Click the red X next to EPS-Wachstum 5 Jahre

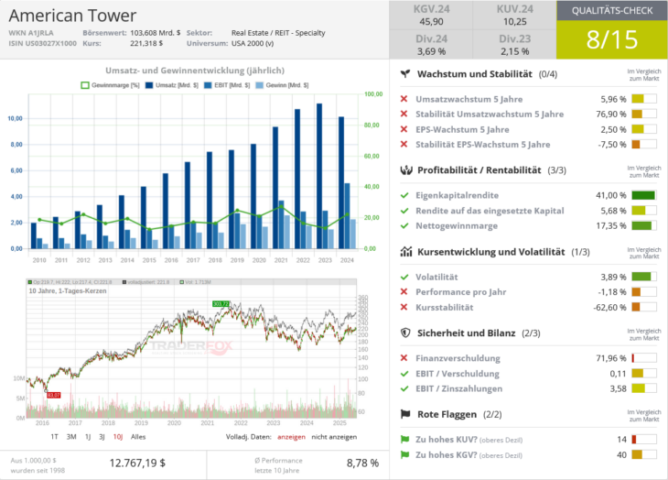point(404,129)
